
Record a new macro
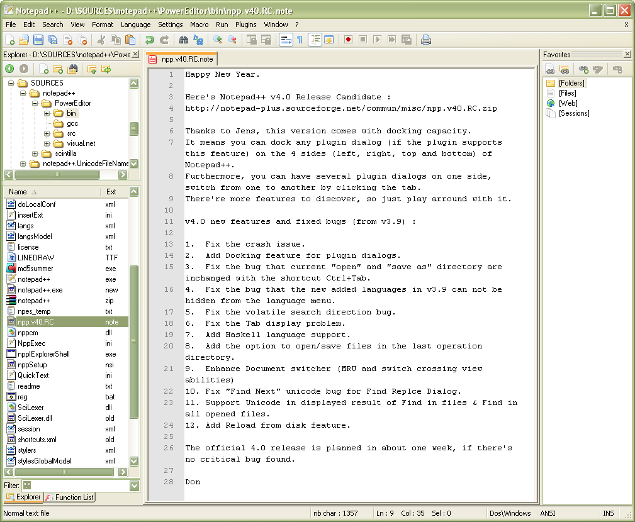pyautogui.click(x=349, y=39)
